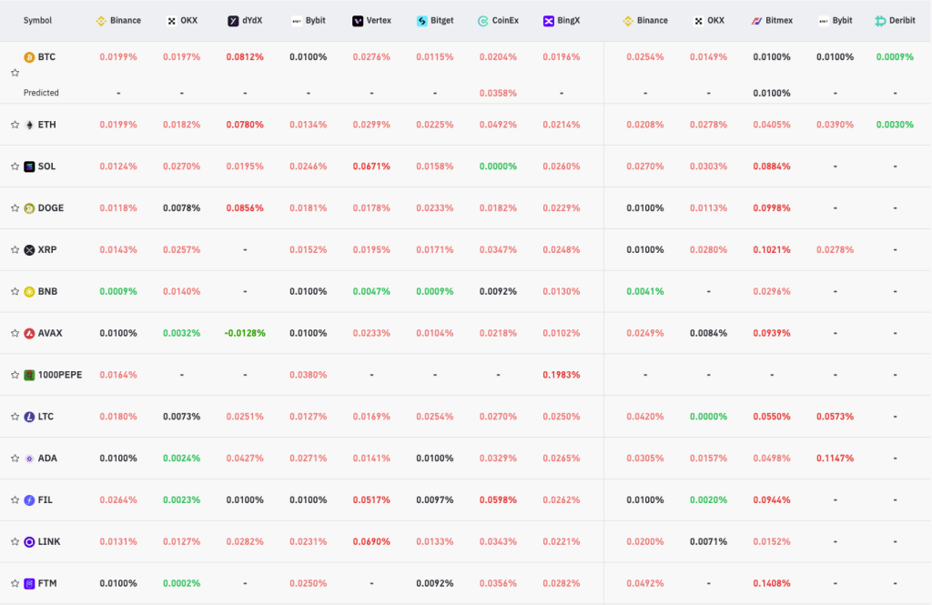Select ETH Deribit rate 0.0030%
932x605 pixels.
(895, 125)
